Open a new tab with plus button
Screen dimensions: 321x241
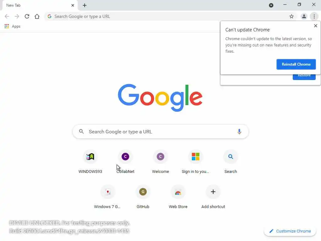[85, 5]
